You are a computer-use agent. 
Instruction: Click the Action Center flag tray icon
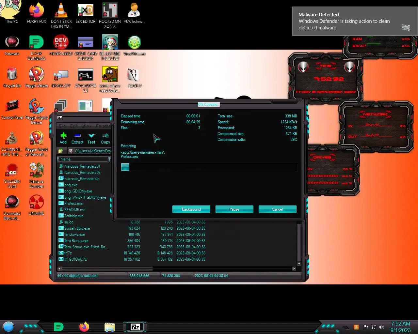366,327
